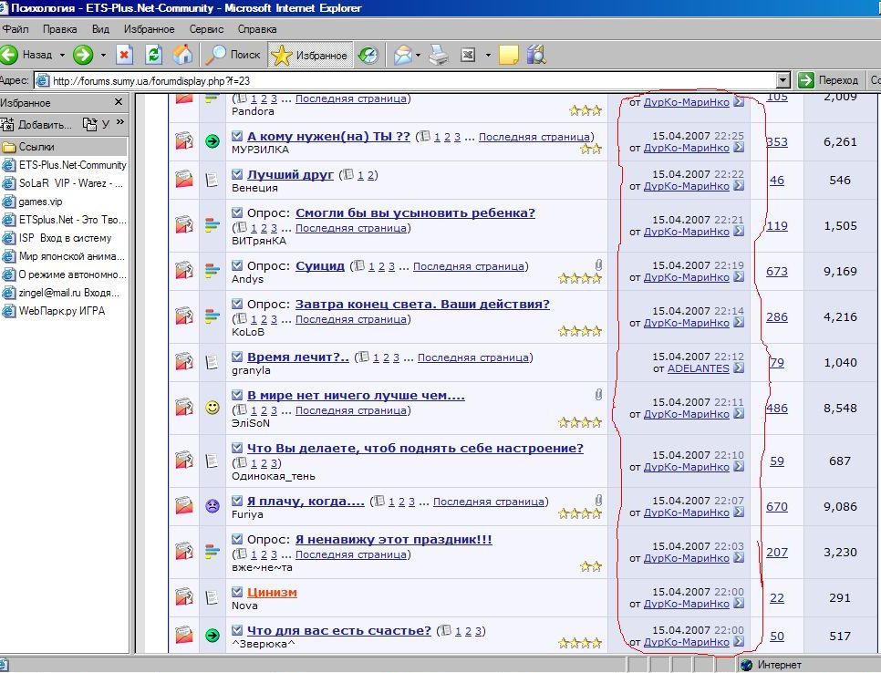The image size is (881, 673).
Task: Open the games.vip favorite
Action: coord(32,202)
